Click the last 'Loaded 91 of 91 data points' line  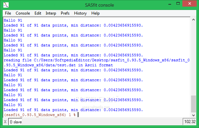click(73, 110)
